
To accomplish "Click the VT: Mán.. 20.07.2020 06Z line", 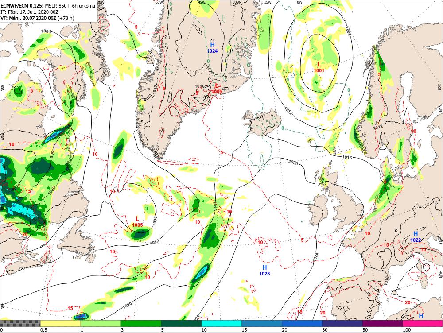I will click(37, 18).
